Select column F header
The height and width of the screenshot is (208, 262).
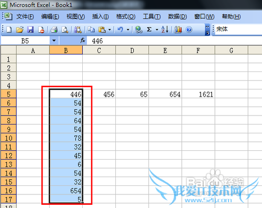coord(198,50)
